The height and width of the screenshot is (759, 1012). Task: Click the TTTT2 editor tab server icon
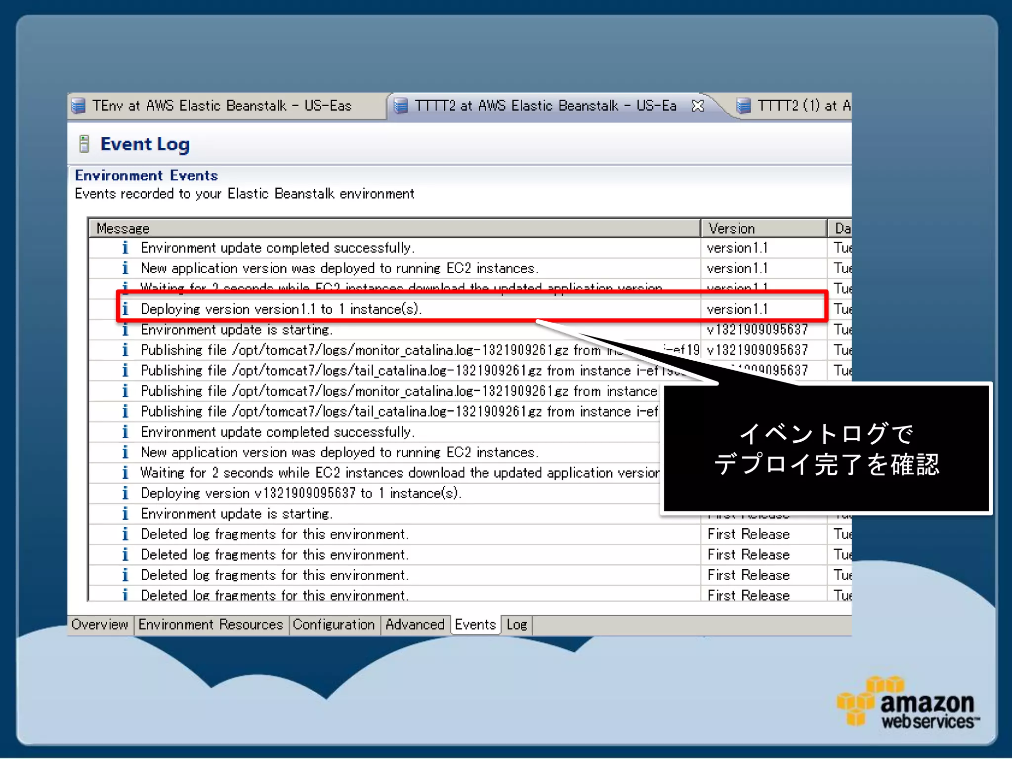[x=401, y=106]
